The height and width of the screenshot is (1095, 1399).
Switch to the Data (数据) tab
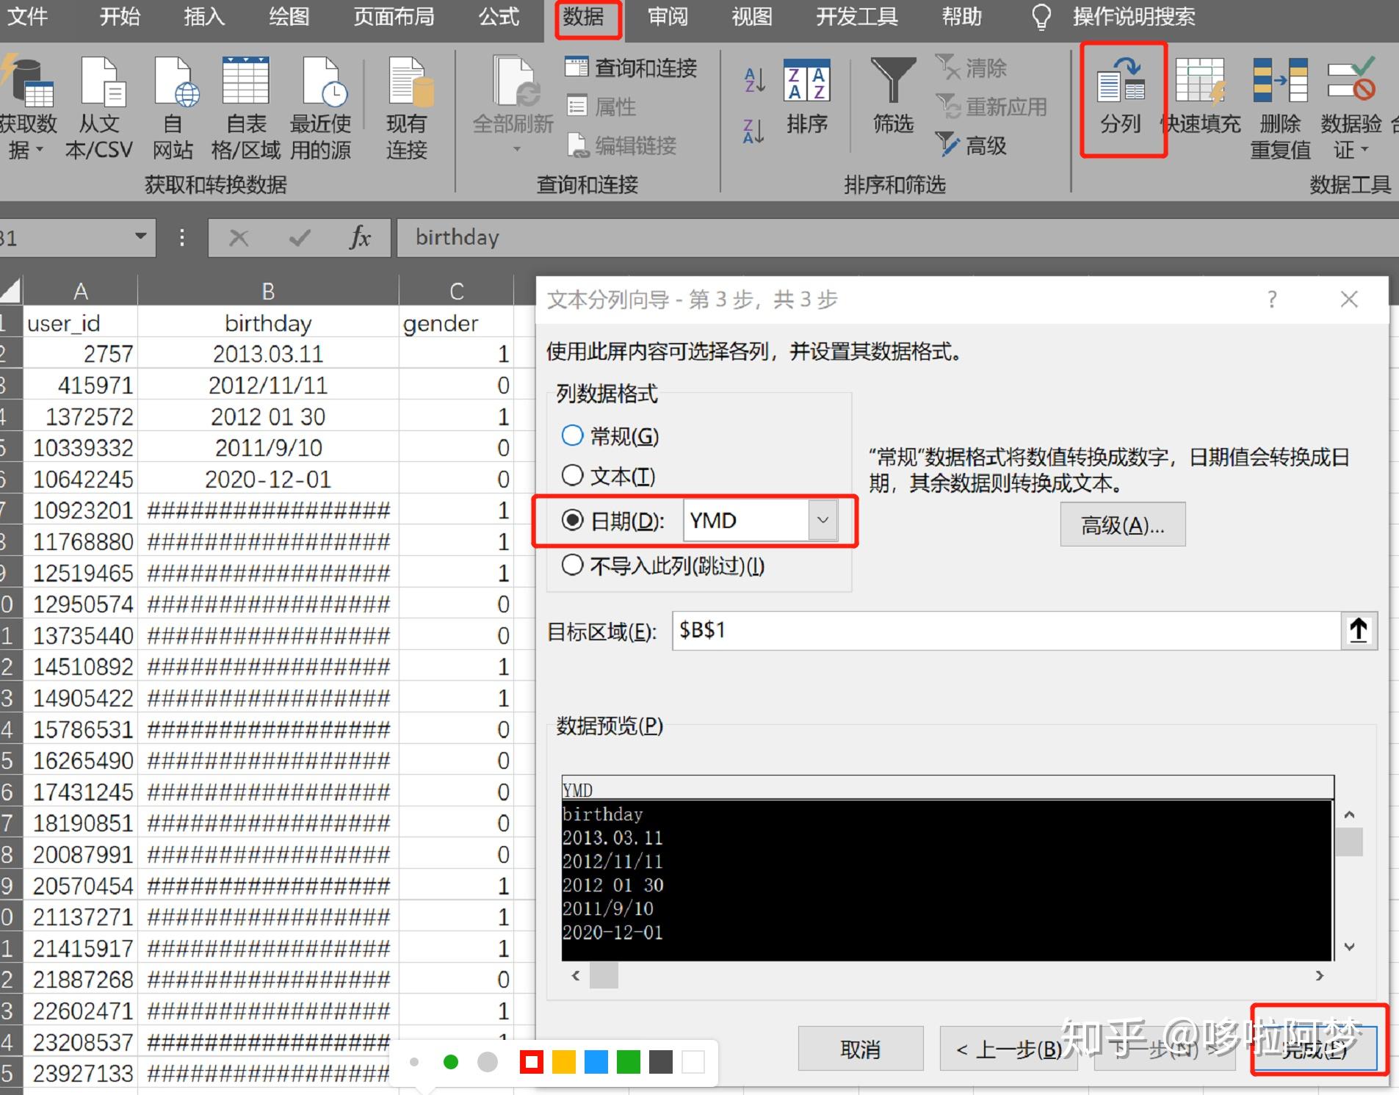click(x=584, y=16)
